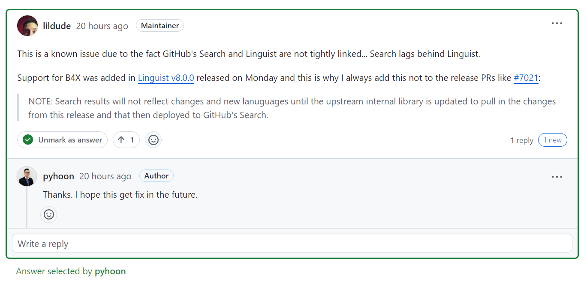Select pyhoon in 'Answer selected by'

(110, 271)
